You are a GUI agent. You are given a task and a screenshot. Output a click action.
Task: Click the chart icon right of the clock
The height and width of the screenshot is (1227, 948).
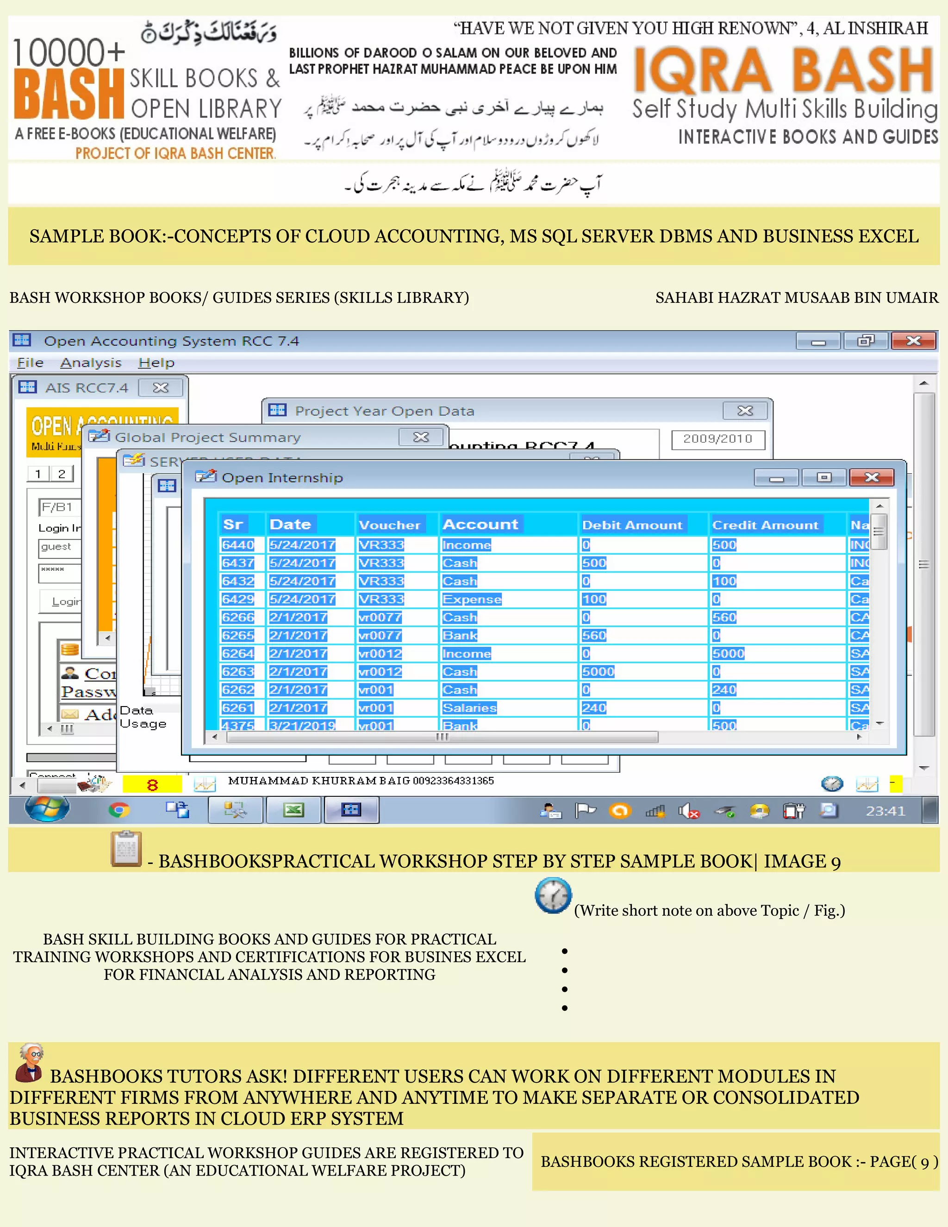pyautogui.click(x=867, y=784)
